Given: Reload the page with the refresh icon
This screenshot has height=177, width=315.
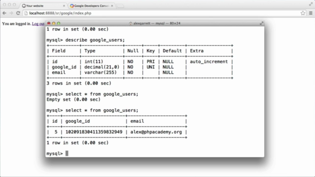Looking at the screenshot, I should point(18,13).
